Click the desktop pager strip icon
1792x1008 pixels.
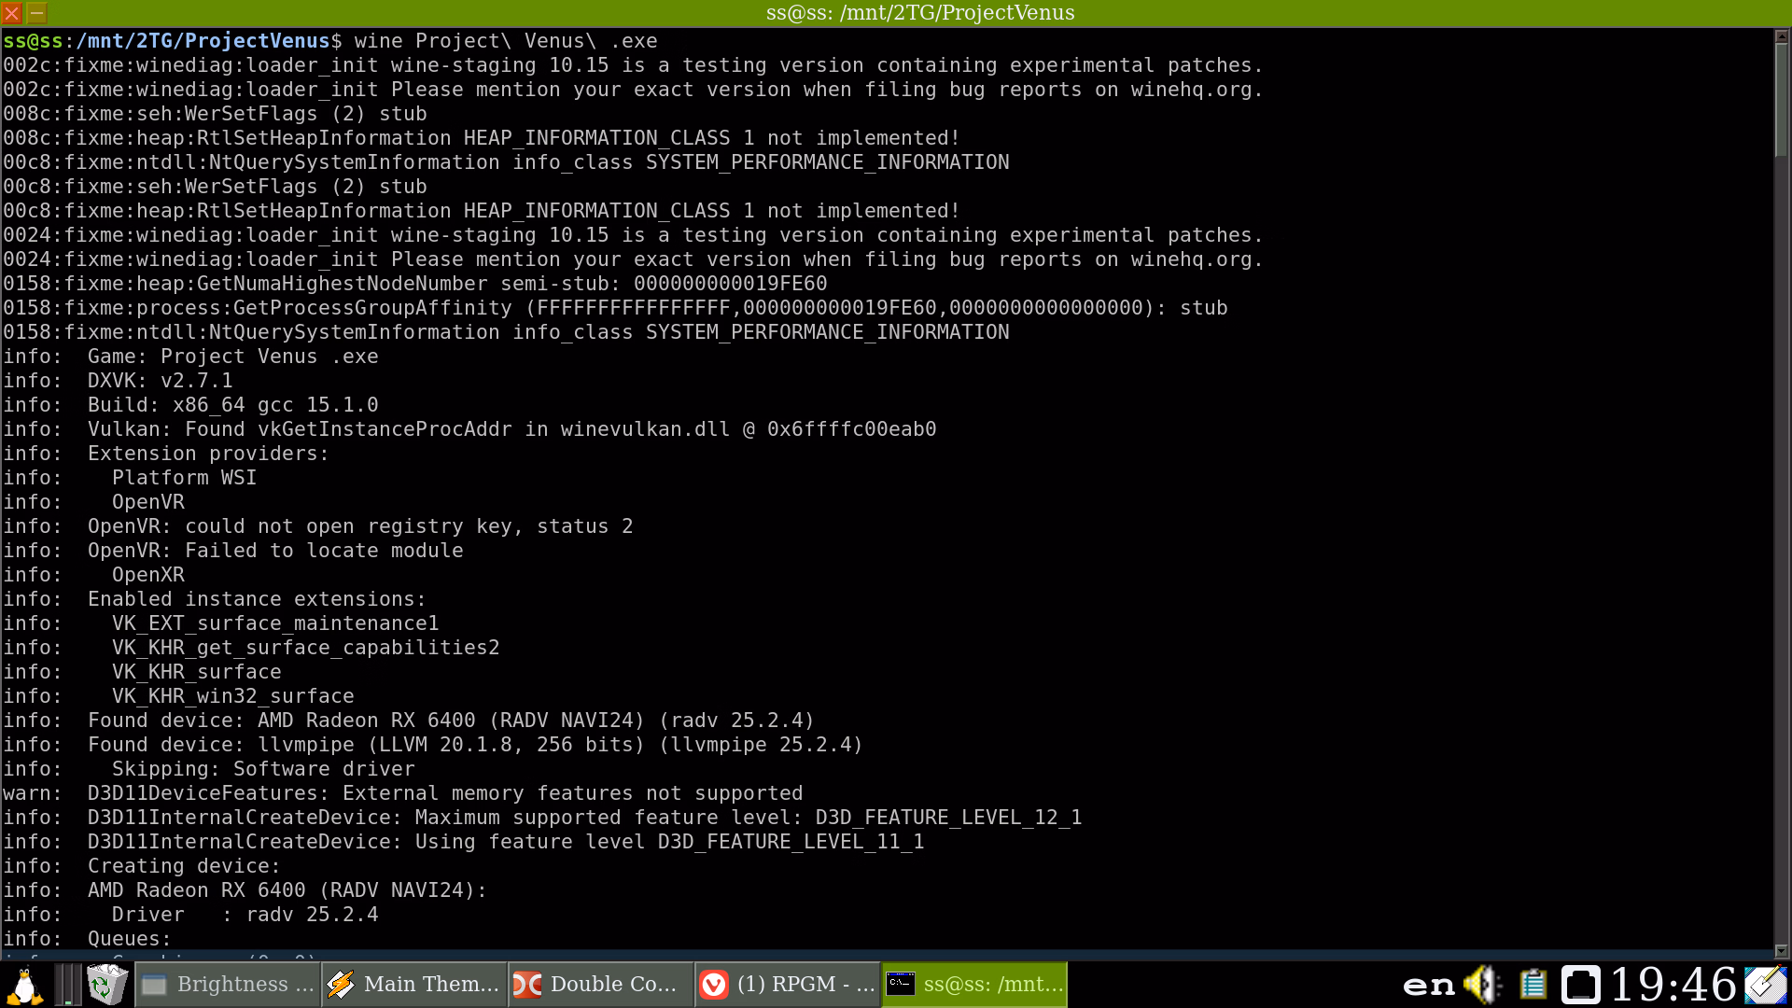(x=67, y=985)
